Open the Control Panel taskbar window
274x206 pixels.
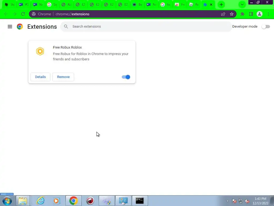(123, 201)
